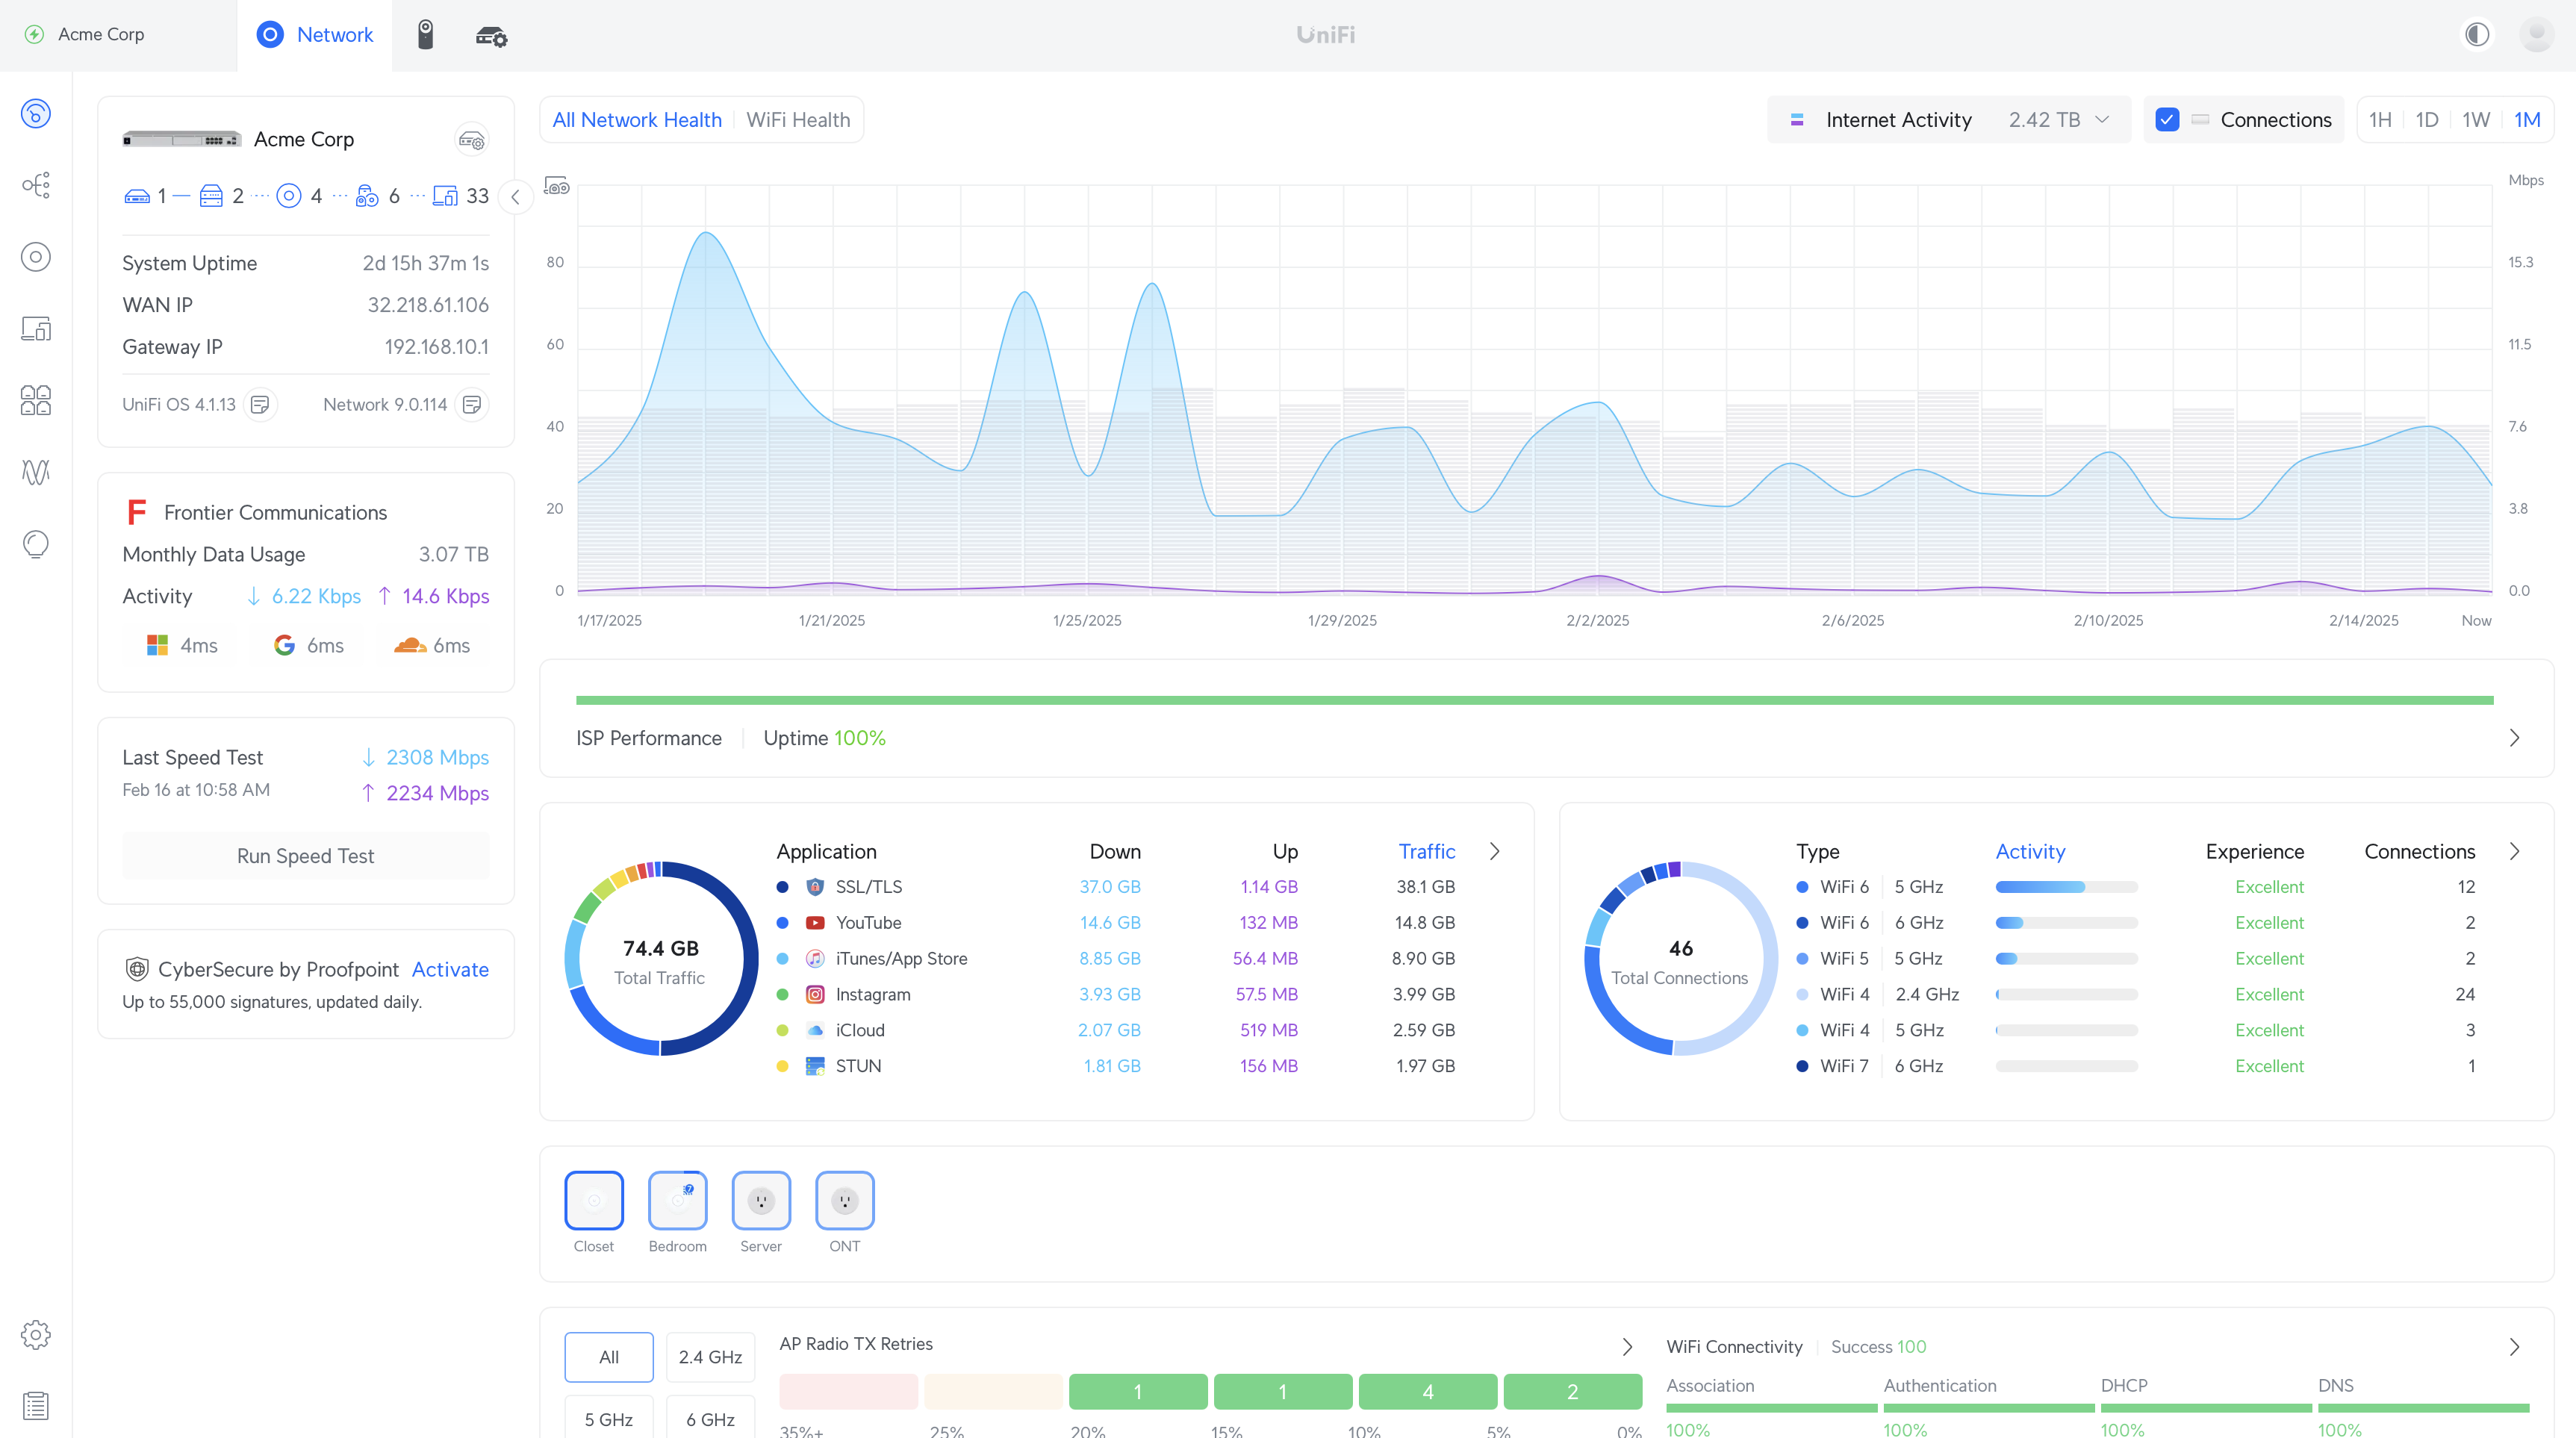The width and height of the screenshot is (2576, 1438).
Task: Select the 2.4 GHz band filter
Action: (x=710, y=1357)
